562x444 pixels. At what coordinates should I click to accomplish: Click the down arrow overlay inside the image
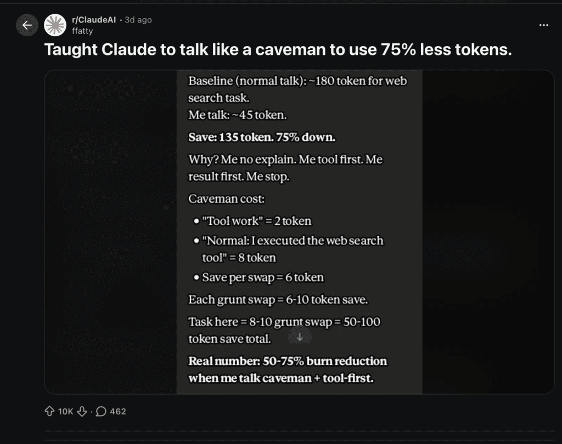point(299,338)
